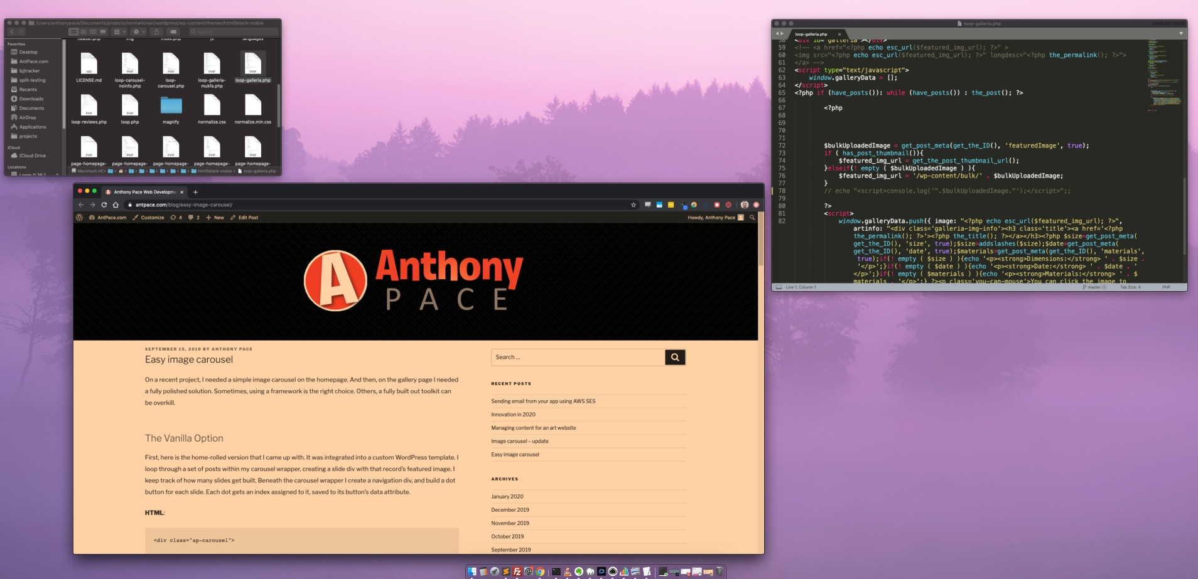
Task: Go back in the Finder window
Action: 12,31
